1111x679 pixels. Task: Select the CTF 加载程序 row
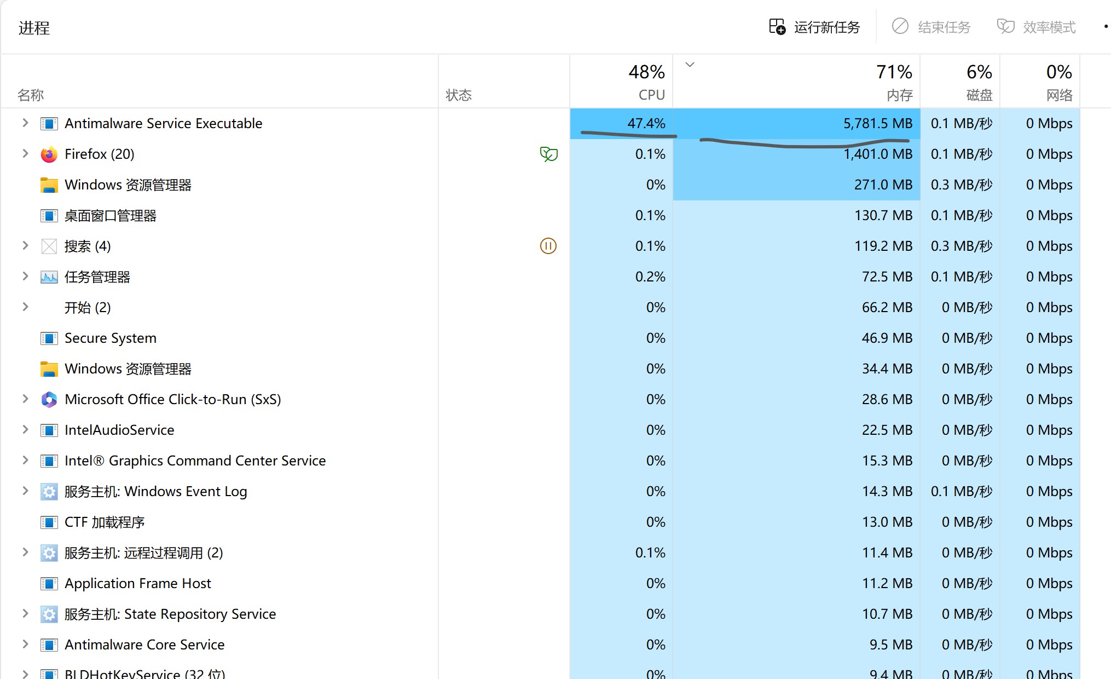(547, 522)
